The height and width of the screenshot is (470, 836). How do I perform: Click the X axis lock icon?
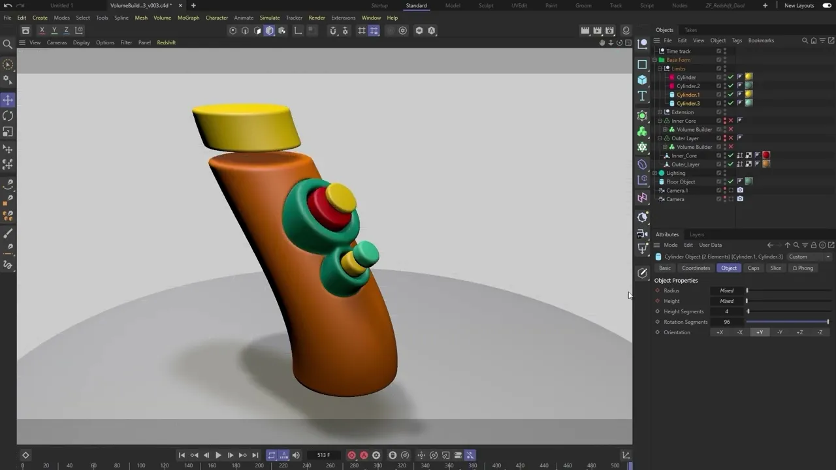pos(42,30)
